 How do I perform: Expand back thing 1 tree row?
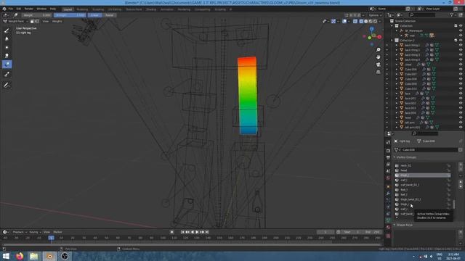(397, 45)
